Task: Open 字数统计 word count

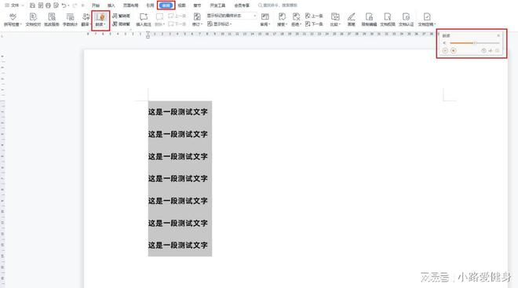Action: point(70,20)
